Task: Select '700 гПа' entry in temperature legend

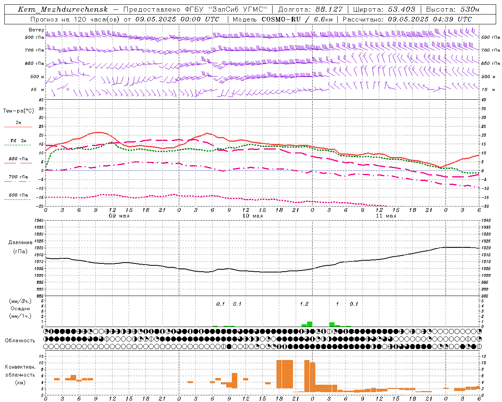Action: pyautogui.click(x=18, y=177)
